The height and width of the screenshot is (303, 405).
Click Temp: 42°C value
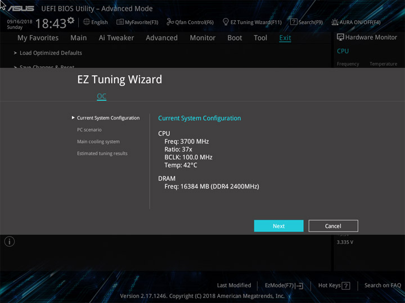tap(181, 165)
